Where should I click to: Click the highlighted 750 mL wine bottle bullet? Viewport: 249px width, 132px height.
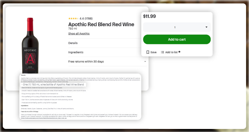tap(53, 85)
